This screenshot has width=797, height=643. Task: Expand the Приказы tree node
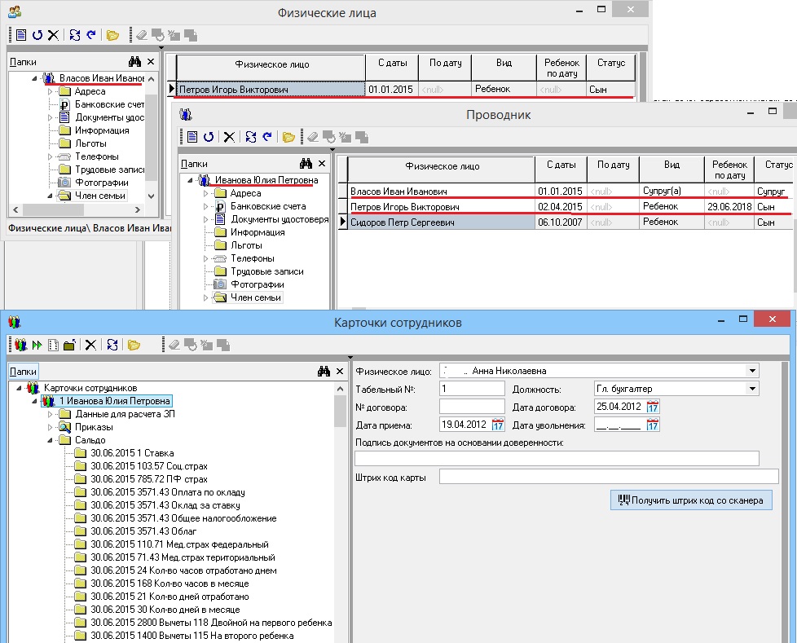click(x=50, y=427)
